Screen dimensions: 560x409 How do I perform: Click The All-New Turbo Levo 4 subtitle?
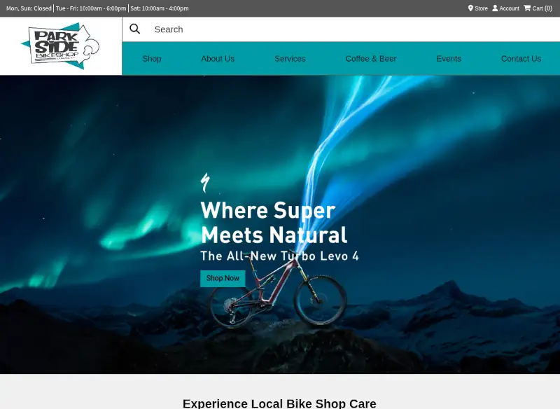[x=279, y=256]
